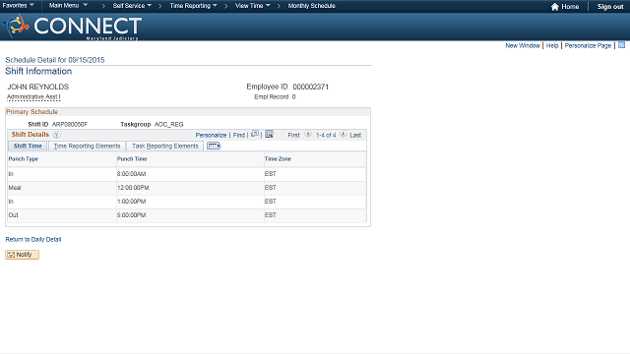
Task: Click the Administrative Asst I job title link
Action: coord(33,97)
